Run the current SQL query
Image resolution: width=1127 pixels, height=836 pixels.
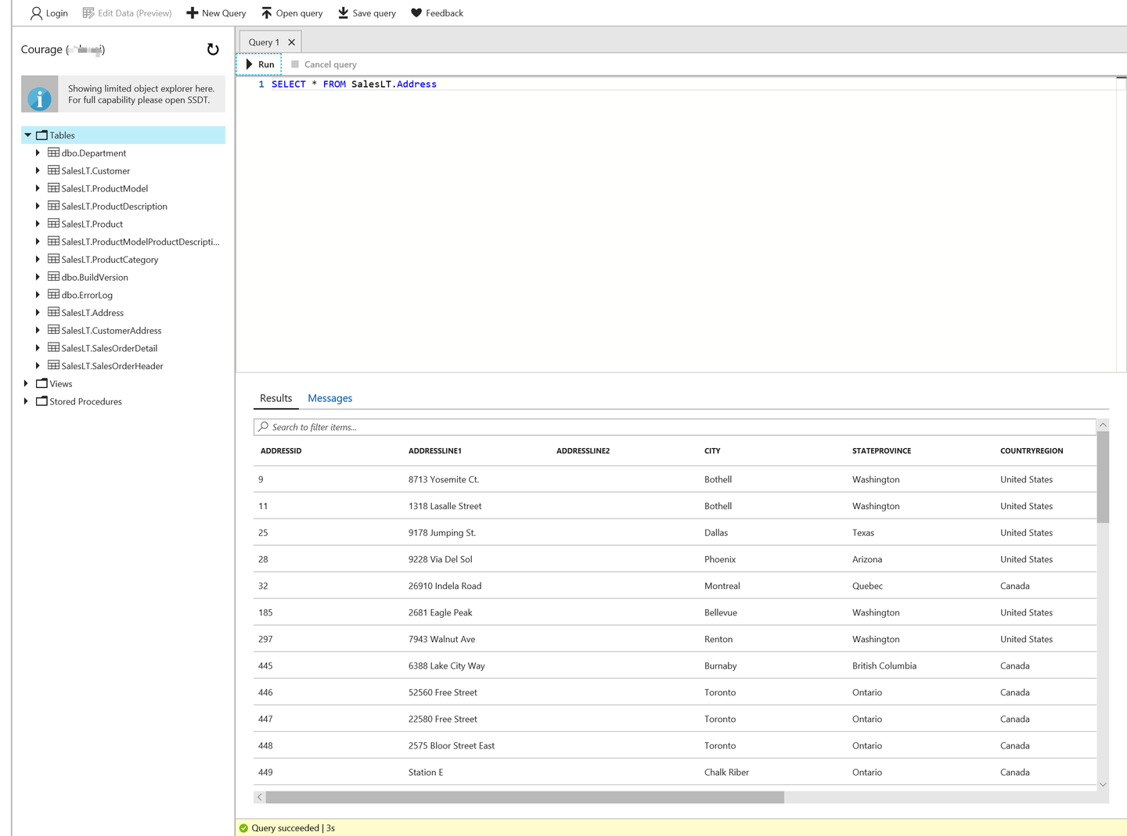coord(260,64)
